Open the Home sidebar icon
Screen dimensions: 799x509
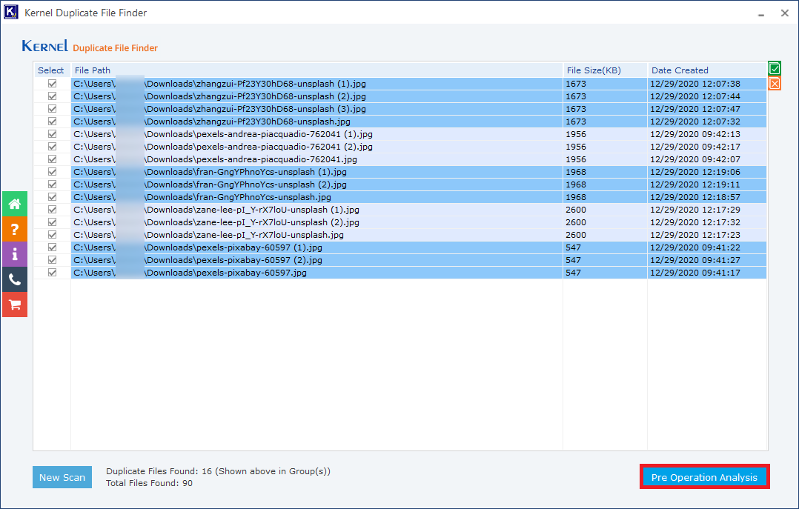15,204
